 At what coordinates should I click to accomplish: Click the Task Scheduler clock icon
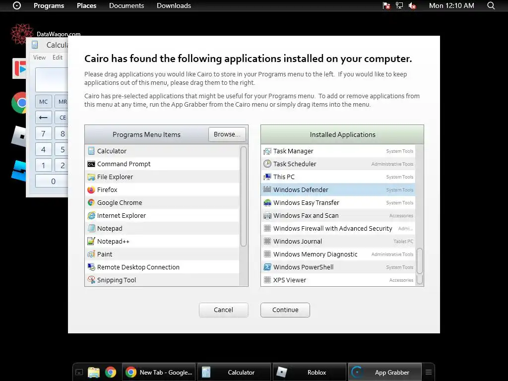(x=267, y=164)
